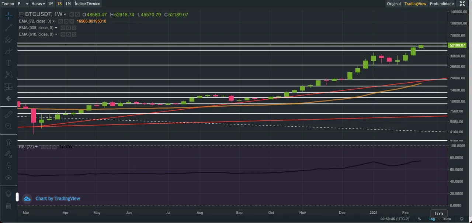
Task: Open the P interval dropdown
Action: (x=22, y=4)
